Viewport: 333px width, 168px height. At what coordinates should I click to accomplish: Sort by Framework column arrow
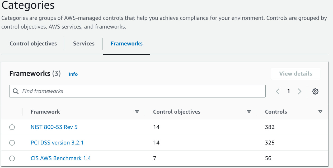tap(137, 112)
